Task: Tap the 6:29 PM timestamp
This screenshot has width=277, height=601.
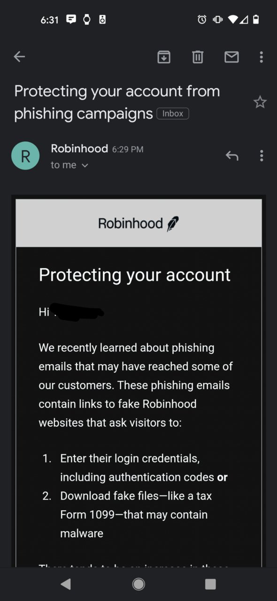Action: point(128,149)
